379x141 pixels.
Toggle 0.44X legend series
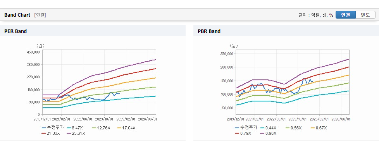pyautogui.click(x=269, y=128)
